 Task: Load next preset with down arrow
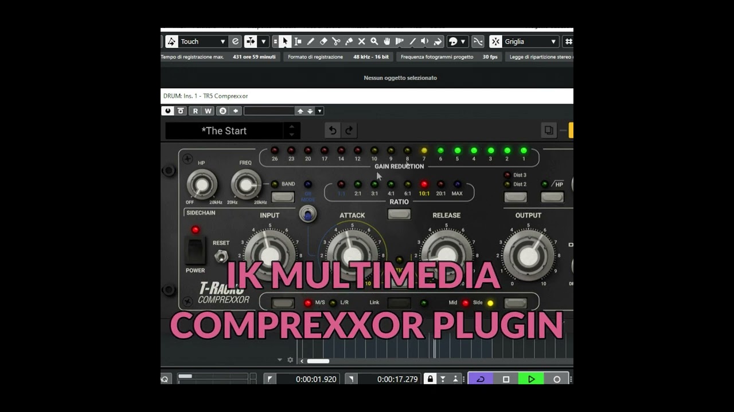point(310,111)
